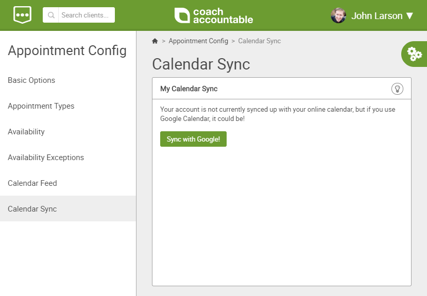Select Calendar Sync in sidebar
The width and height of the screenshot is (427, 296).
pos(68,208)
